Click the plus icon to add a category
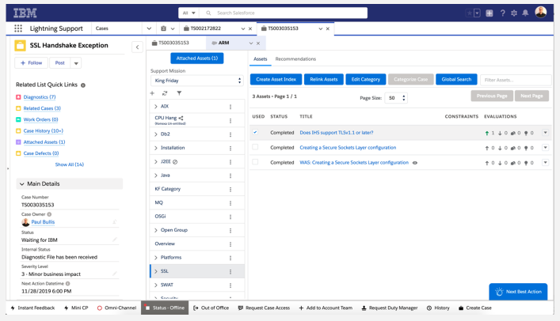 coord(152,93)
